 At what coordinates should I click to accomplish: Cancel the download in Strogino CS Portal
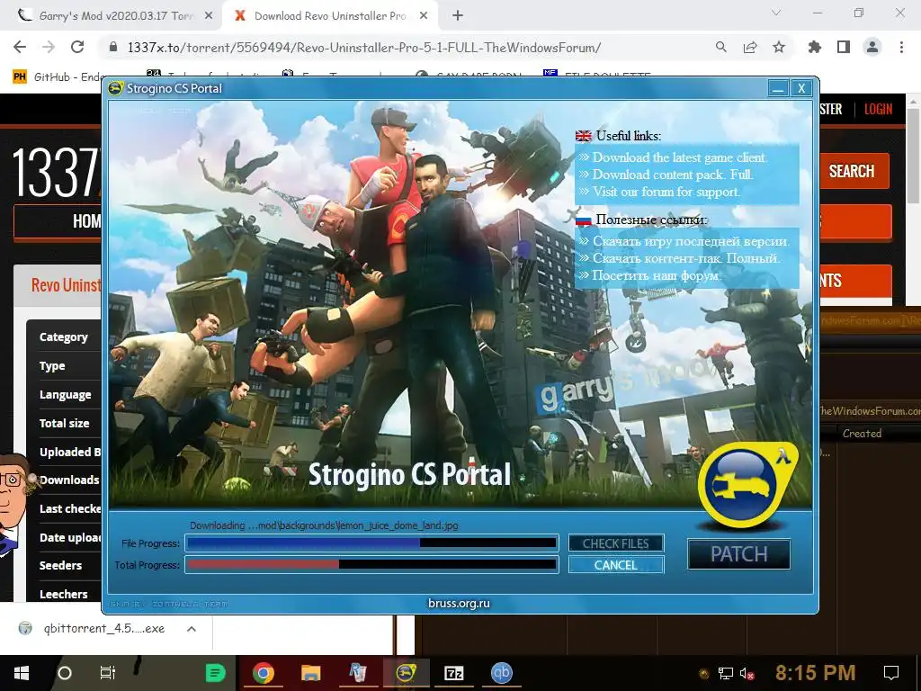click(615, 565)
